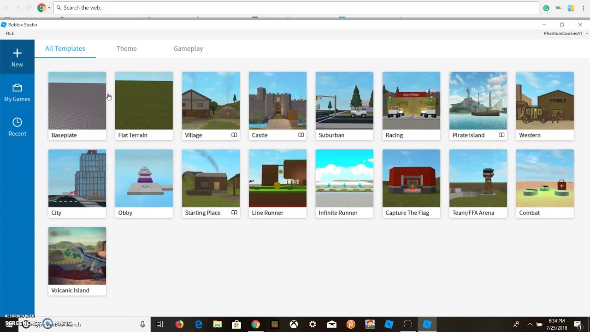Click the W. extension icon in Chrome
590x332 pixels.
pos(558,8)
